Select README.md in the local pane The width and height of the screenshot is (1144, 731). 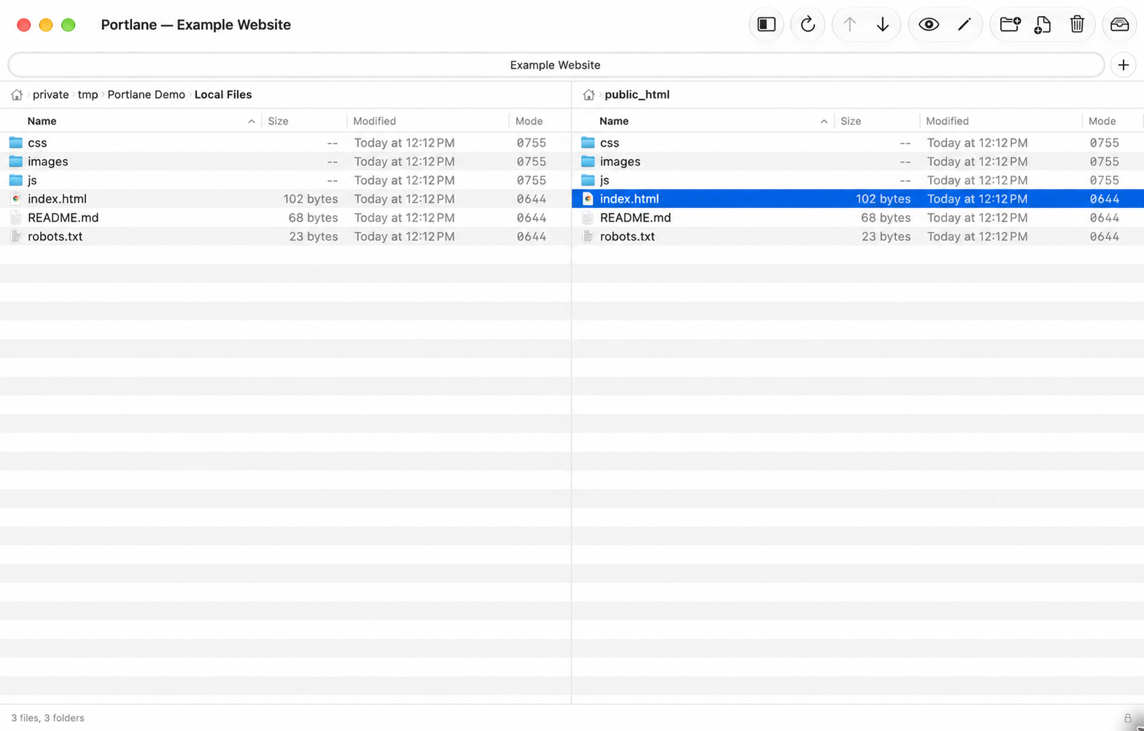285,218
